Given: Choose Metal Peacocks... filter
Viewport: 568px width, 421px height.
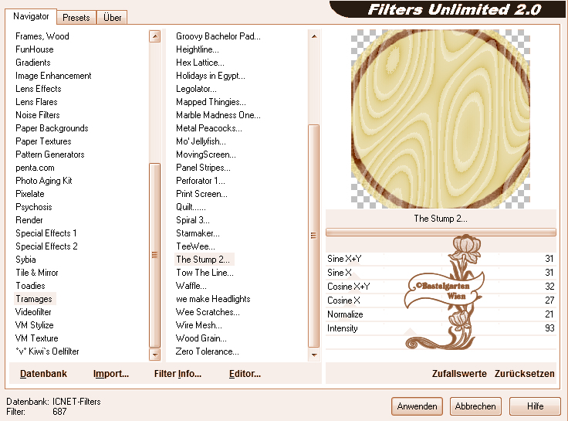Looking at the screenshot, I should click(x=209, y=128).
